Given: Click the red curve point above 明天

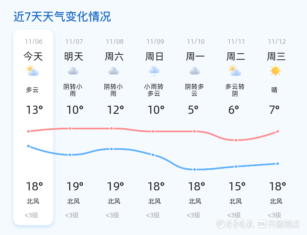Looking at the screenshot, I should click(x=70, y=129).
